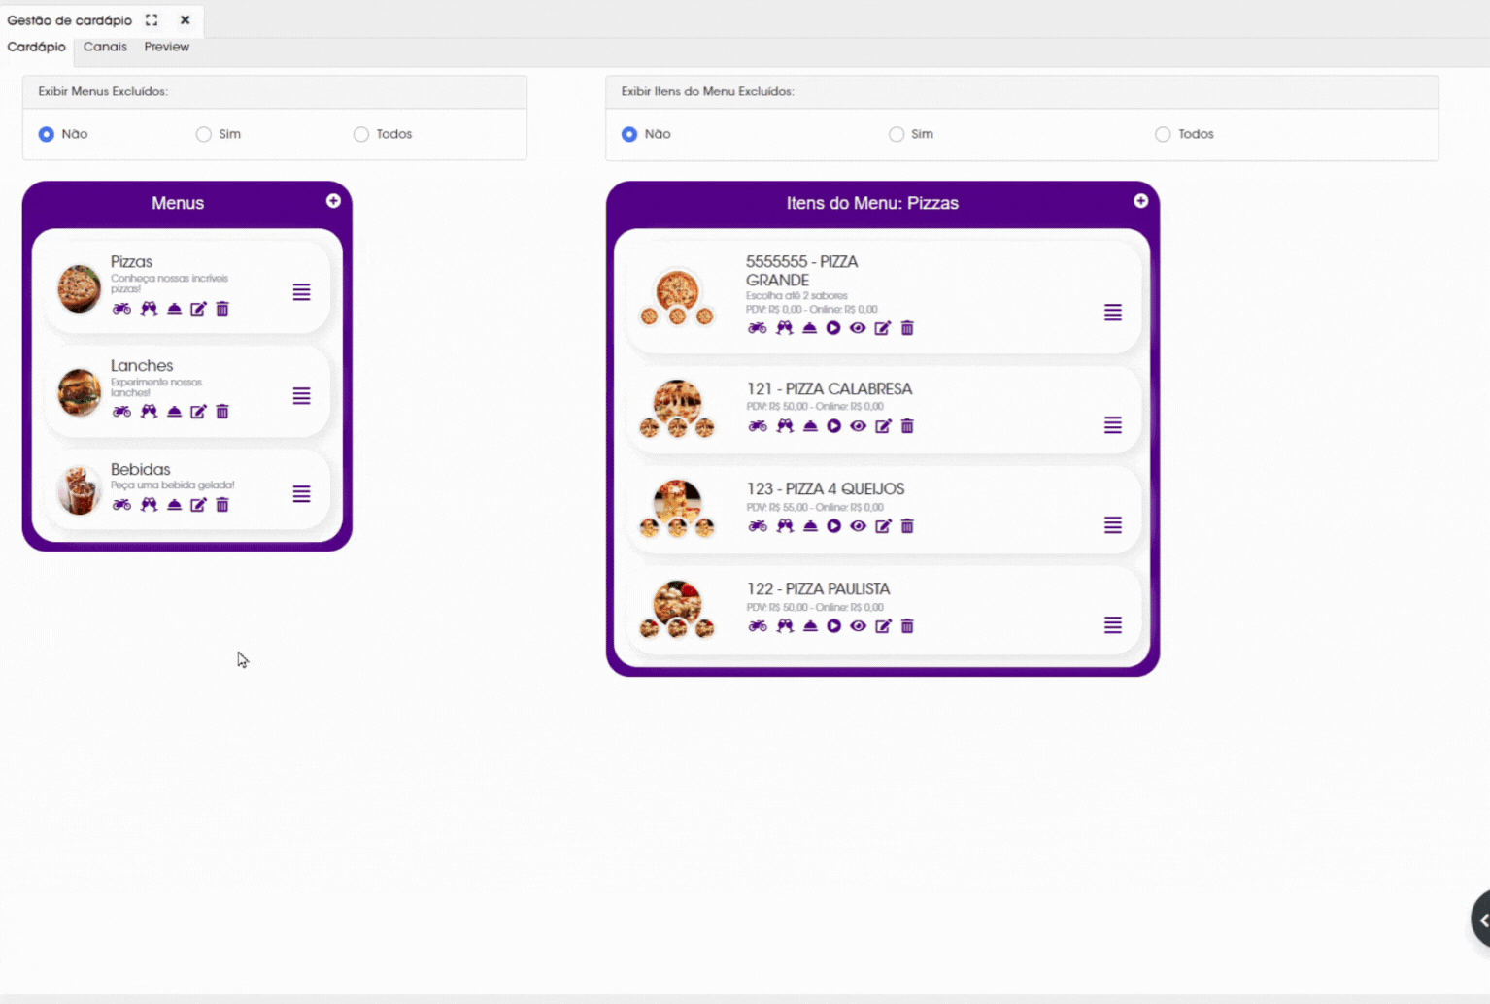
Task: Click the delivery motorcycle icon for Lanches menu
Action: point(121,412)
